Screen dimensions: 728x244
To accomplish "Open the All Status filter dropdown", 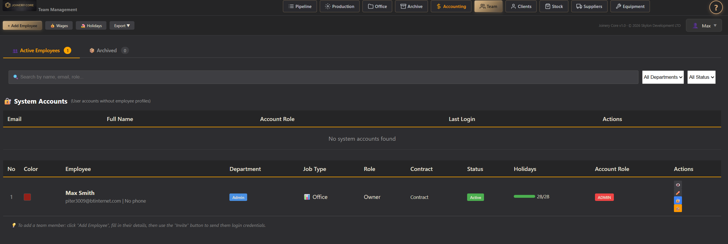I will pos(701,77).
